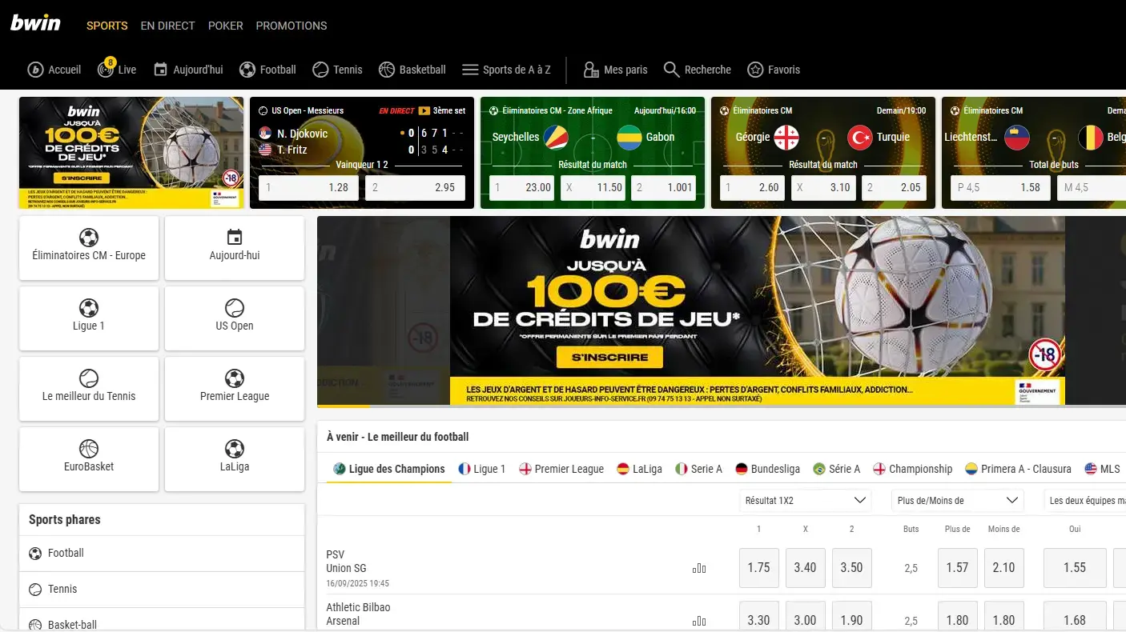Open stats icon for Athletic Bilbao vs Arsenal

[x=699, y=621]
